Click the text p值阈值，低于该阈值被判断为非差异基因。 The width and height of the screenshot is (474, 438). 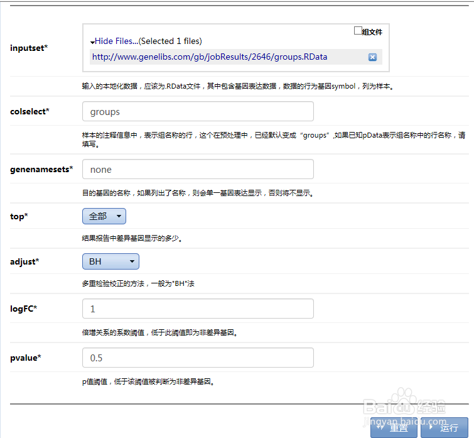click(148, 381)
